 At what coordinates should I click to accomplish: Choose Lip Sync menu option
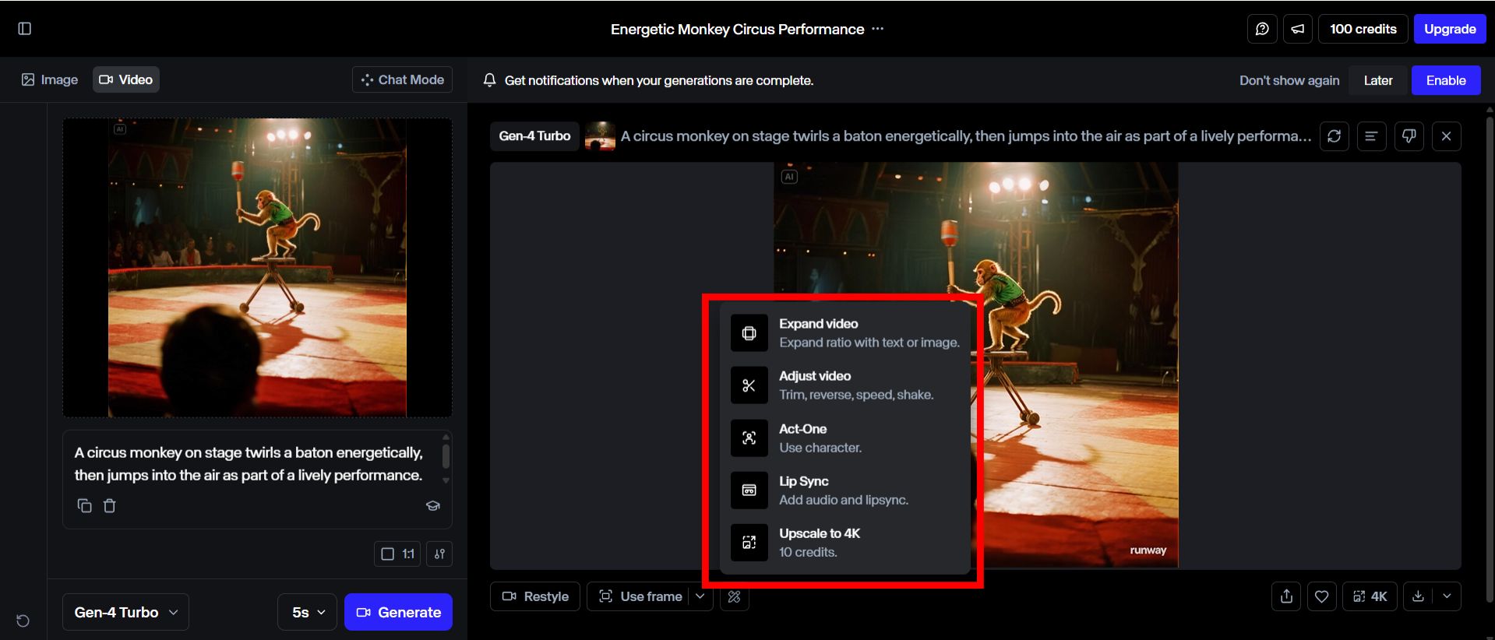click(x=845, y=491)
